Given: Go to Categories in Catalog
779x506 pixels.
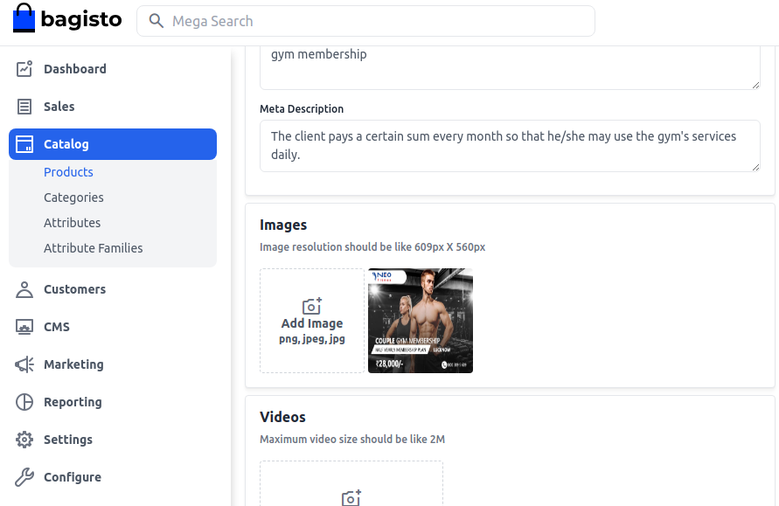Looking at the screenshot, I should 73,198.
